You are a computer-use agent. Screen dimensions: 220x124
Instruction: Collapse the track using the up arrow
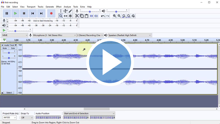(2, 93)
